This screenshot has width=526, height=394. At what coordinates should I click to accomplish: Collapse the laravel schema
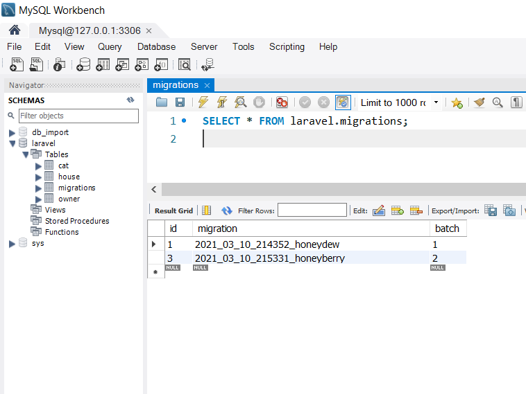coord(12,143)
